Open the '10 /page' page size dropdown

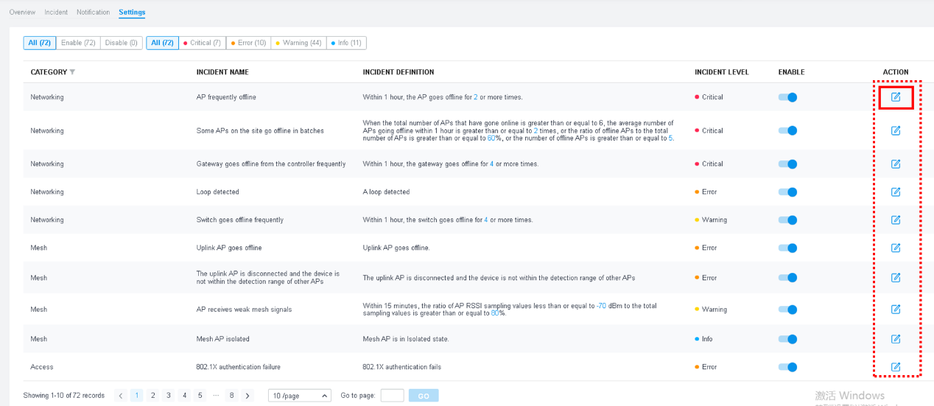click(x=300, y=396)
